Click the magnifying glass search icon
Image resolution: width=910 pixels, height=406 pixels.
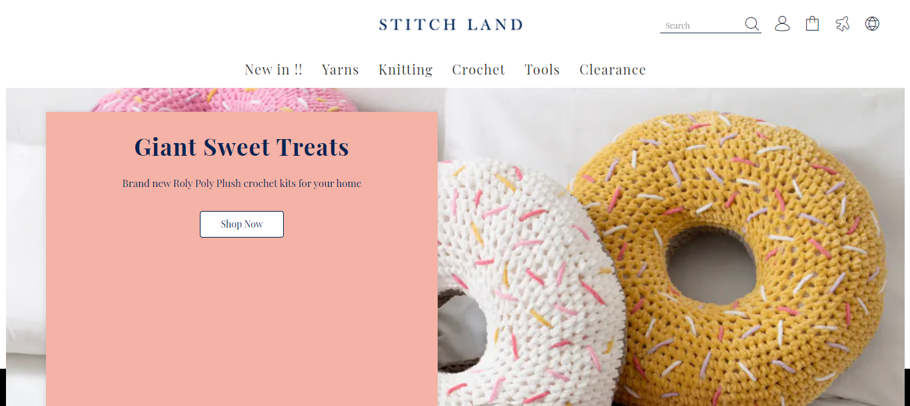[x=752, y=24]
